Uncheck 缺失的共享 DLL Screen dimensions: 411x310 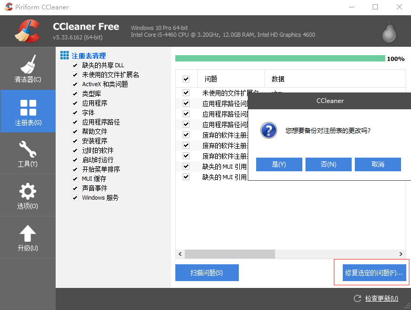(75, 65)
